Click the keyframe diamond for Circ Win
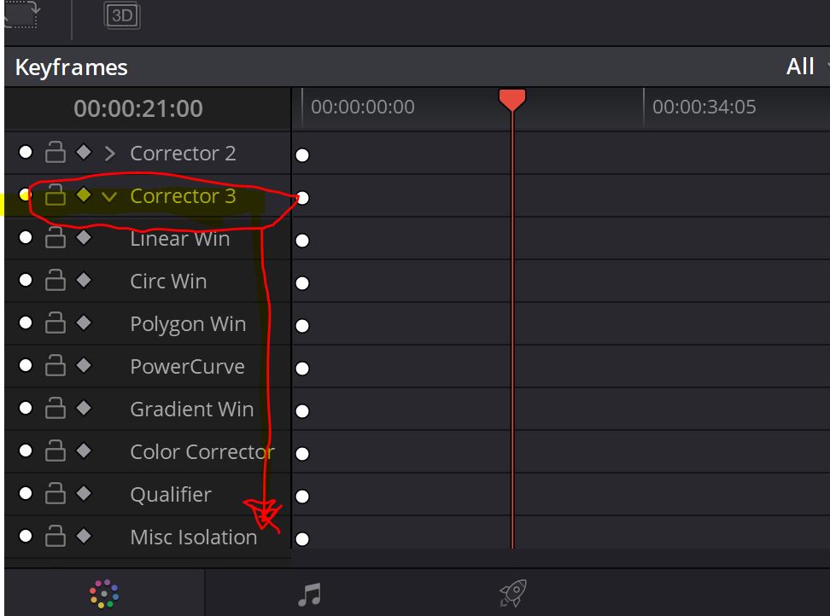 pyautogui.click(x=84, y=280)
